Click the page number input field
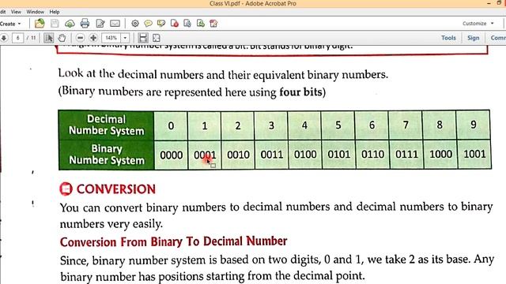The image size is (506, 284). point(17,38)
